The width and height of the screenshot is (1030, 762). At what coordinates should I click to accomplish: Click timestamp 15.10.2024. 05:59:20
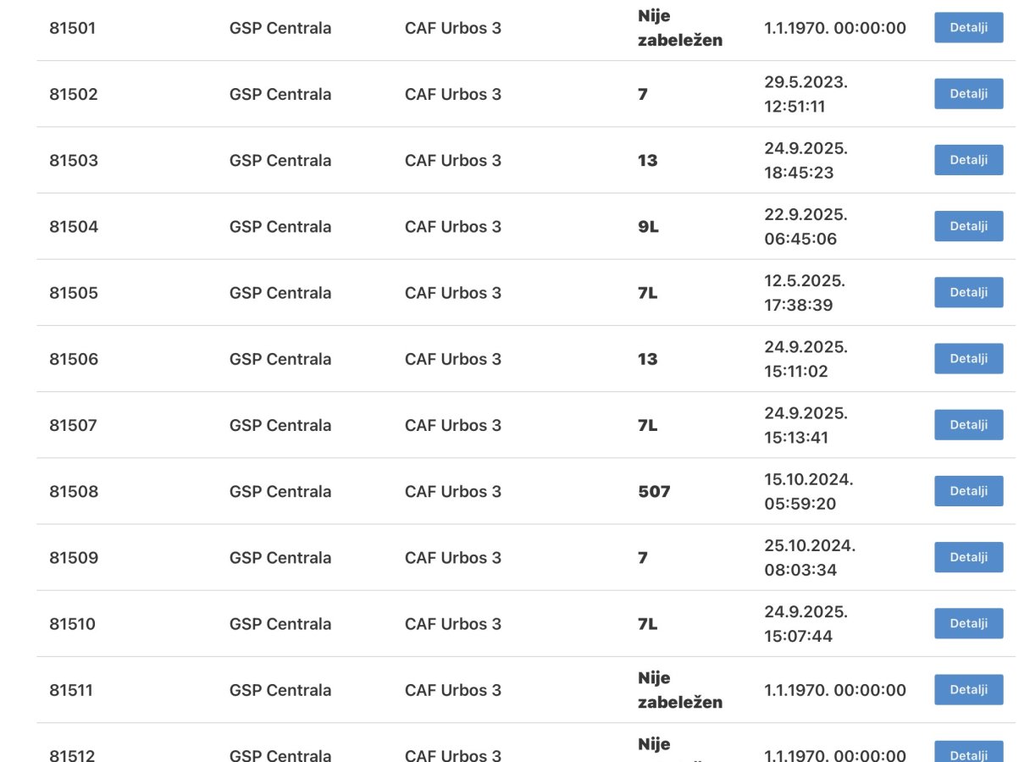809,491
